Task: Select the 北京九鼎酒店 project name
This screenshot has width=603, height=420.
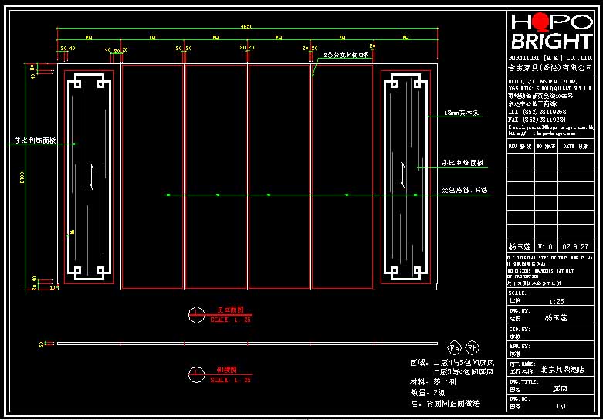Action: coord(563,370)
